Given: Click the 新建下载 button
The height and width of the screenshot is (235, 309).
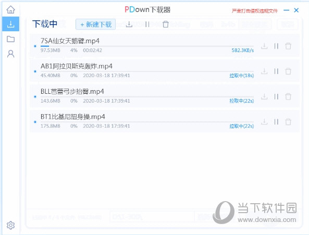Looking at the screenshot, I should tap(95, 24).
